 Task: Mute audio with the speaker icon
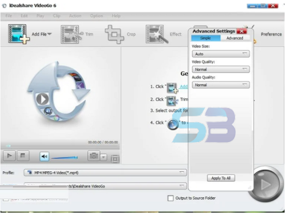pos(44,156)
